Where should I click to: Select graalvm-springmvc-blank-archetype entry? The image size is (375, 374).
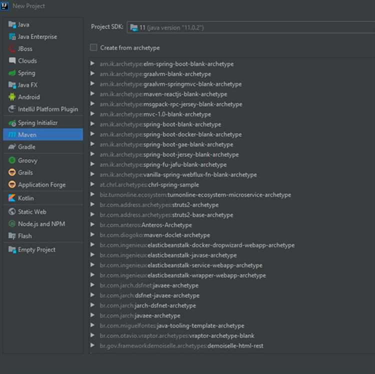171,84
